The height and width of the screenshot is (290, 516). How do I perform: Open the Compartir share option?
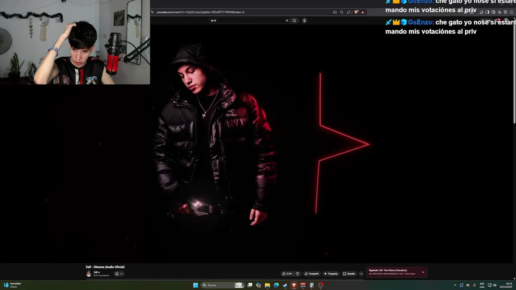tap(312, 273)
